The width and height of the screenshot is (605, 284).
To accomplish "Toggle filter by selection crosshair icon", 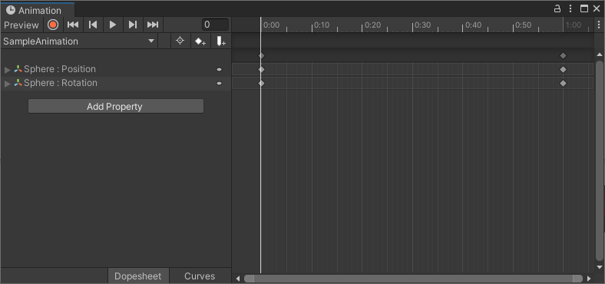I will 180,41.
